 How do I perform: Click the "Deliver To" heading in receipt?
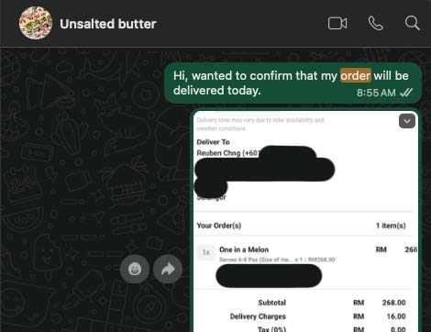[213, 142]
